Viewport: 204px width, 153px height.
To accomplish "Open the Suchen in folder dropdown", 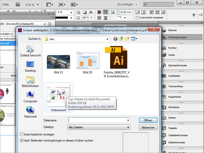I will (107, 39).
